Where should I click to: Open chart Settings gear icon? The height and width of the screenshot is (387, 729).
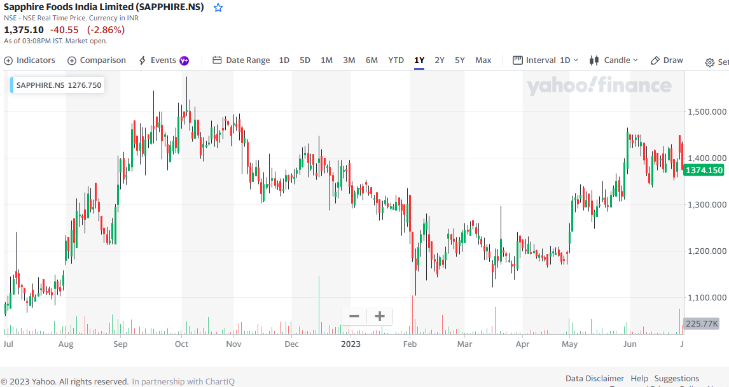[710, 62]
